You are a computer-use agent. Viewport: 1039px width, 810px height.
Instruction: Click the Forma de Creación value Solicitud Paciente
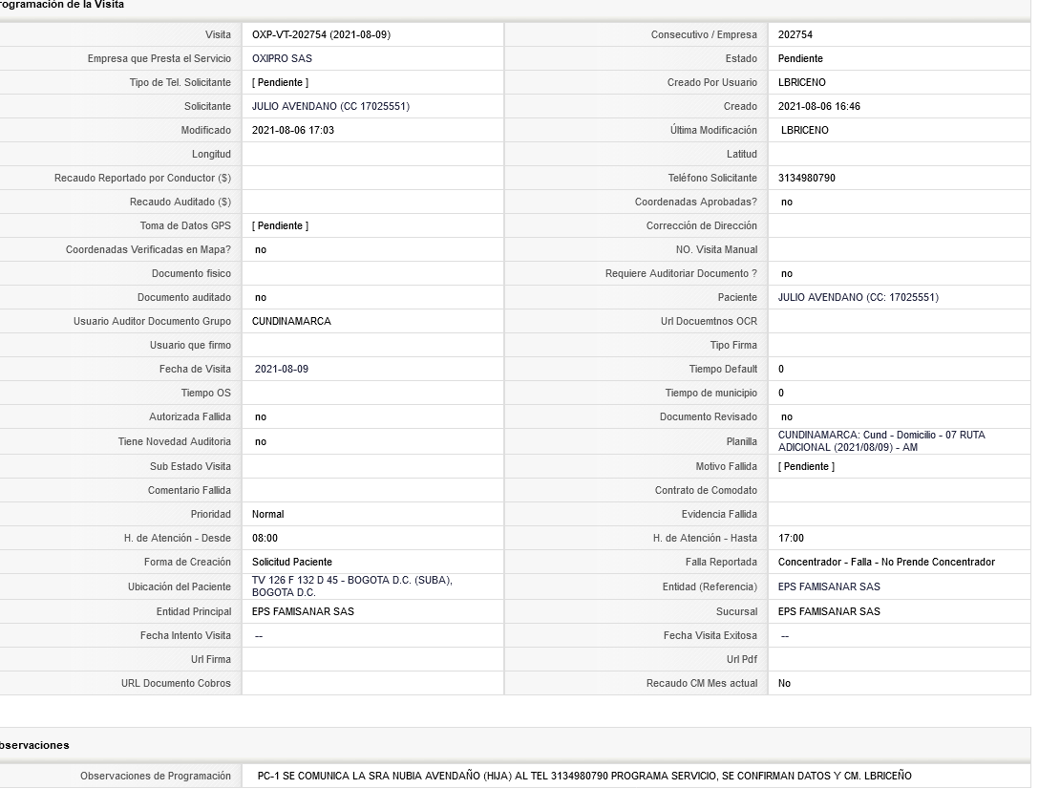(292, 562)
